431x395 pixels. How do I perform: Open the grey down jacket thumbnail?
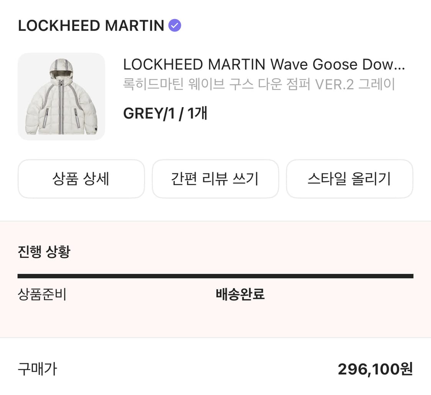61,97
